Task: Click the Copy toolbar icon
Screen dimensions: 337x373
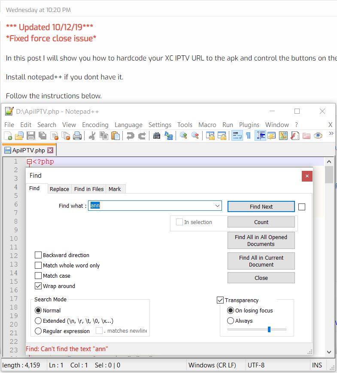Action: pyautogui.click(x=104, y=136)
